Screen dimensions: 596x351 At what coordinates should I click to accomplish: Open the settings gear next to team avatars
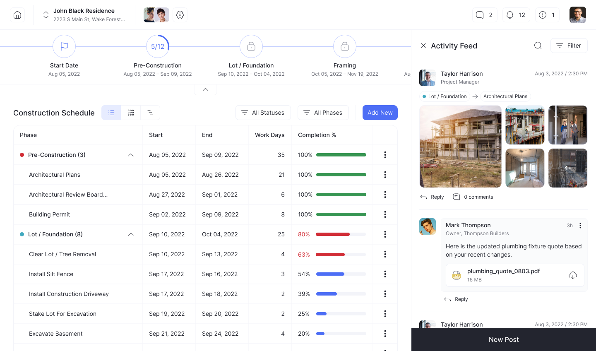coord(180,14)
